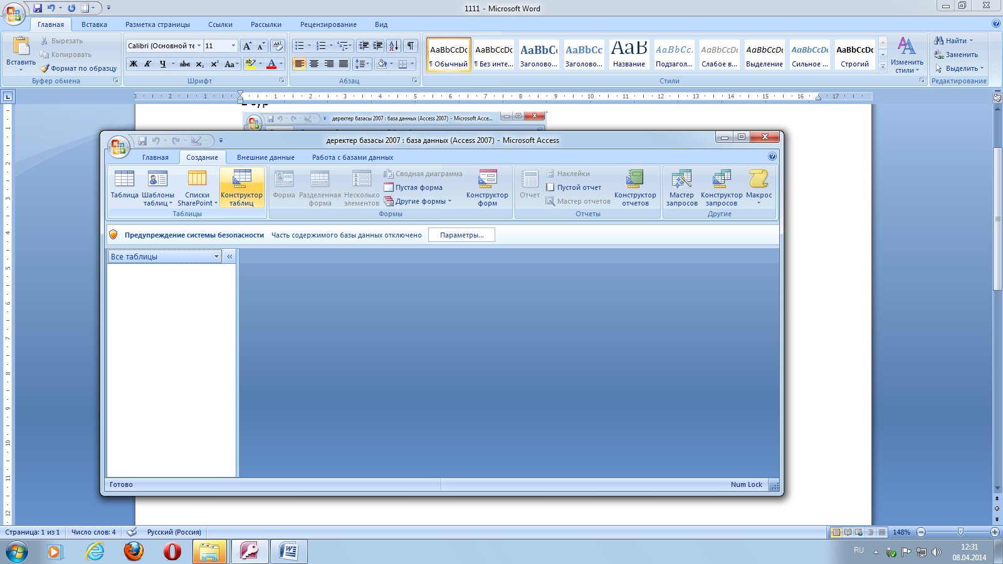Switch to Access Главная tab

155,157
